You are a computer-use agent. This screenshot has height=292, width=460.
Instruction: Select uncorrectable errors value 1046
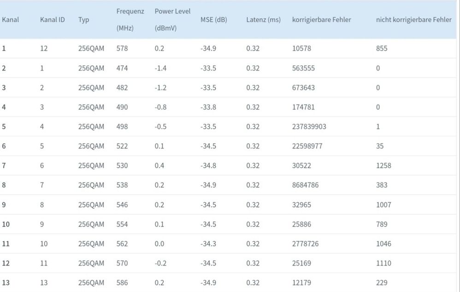[383, 244]
